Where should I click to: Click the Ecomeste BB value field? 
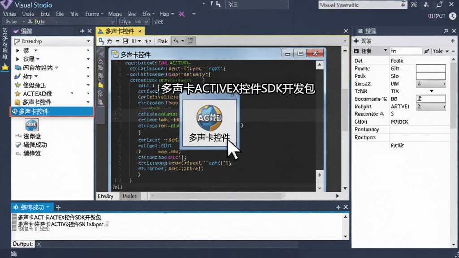[x=431, y=99]
